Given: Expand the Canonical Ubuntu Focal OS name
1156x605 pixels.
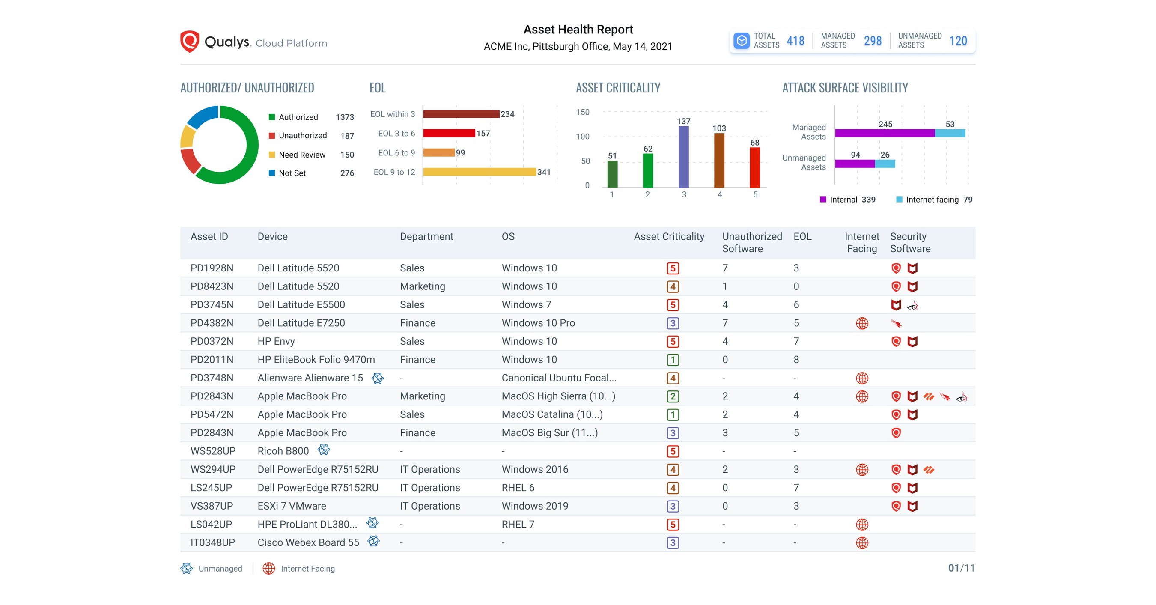Looking at the screenshot, I should (x=559, y=378).
